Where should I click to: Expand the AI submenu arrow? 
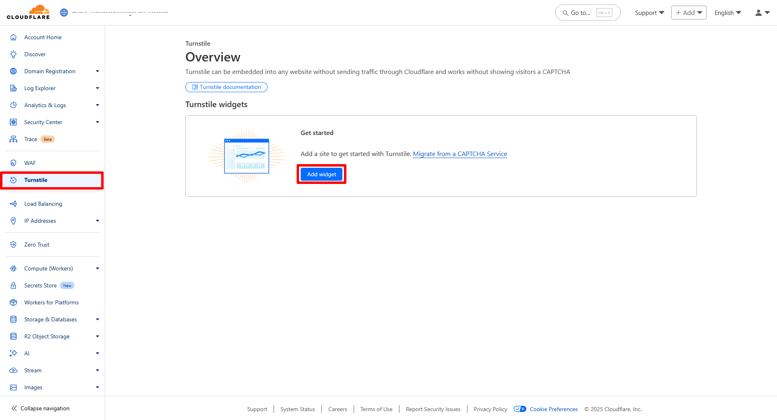[98, 353]
